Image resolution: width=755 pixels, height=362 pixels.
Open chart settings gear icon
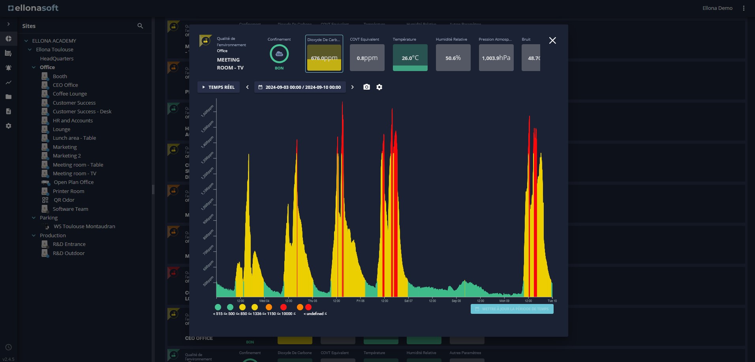tap(379, 87)
